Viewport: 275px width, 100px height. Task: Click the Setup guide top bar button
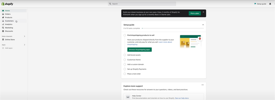click(x=260, y=4)
